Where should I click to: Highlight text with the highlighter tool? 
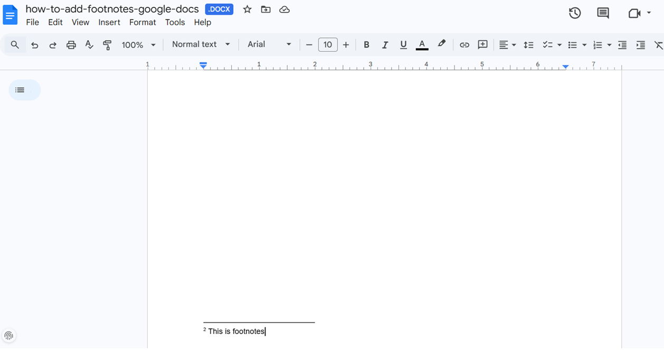click(441, 45)
